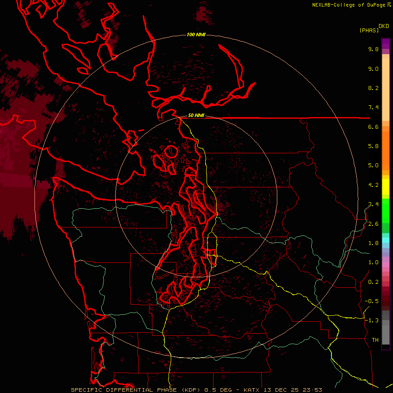Click the 4.2 legend value
The image size is (393, 393).
click(x=373, y=185)
